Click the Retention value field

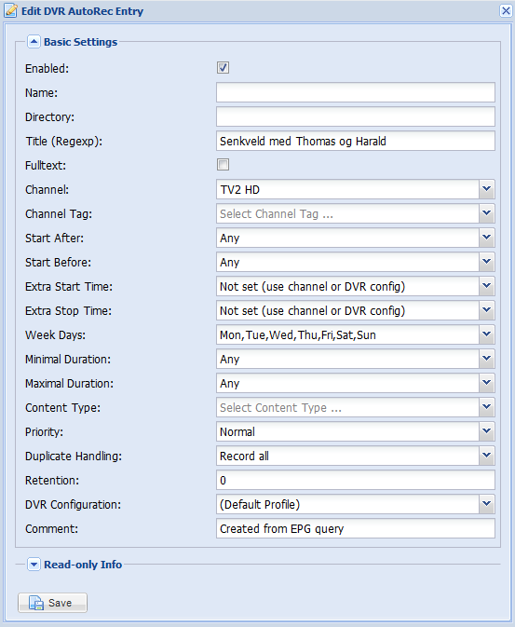point(356,480)
